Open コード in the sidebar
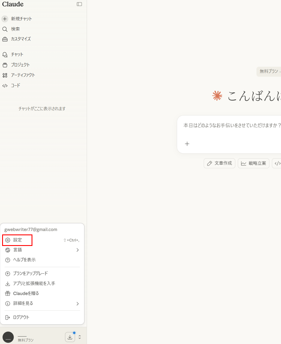This screenshot has width=281, height=344. click(x=16, y=86)
